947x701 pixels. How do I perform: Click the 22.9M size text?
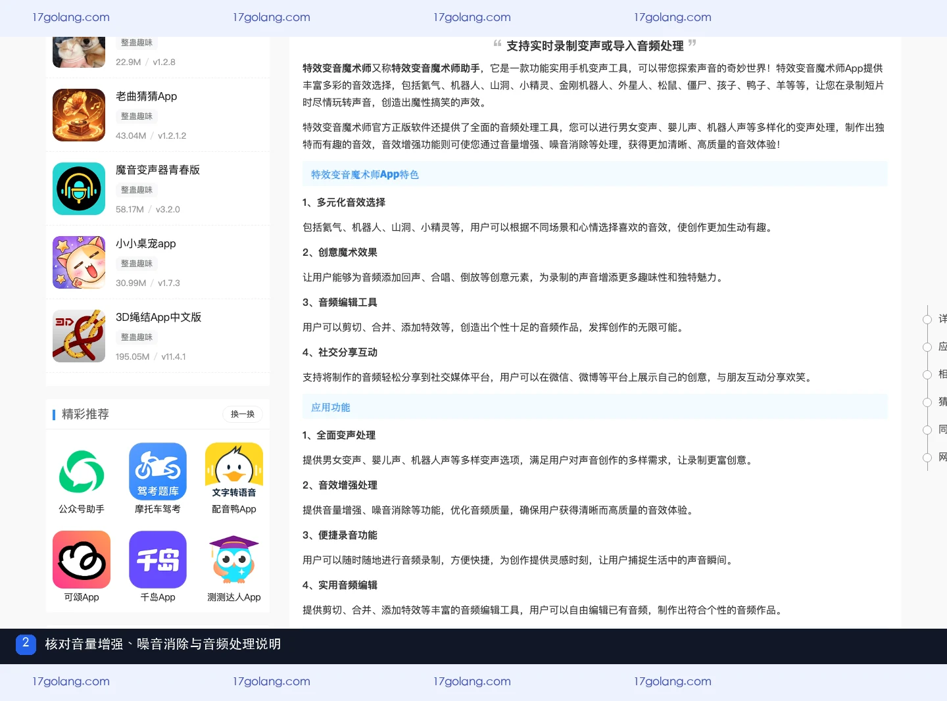coord(128,62)
